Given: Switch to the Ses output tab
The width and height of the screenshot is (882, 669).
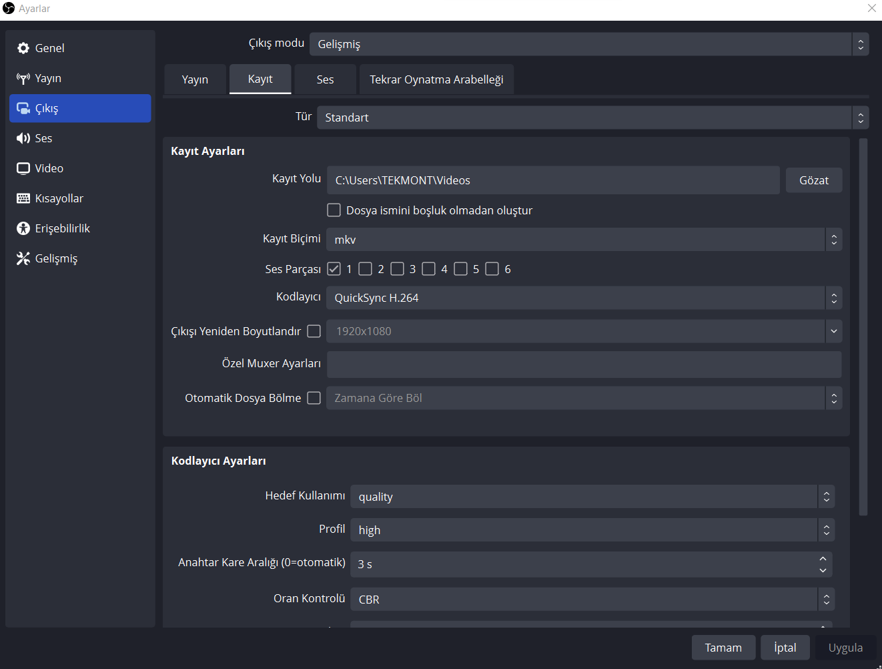Looking at the screenshot, I should click(x=326, y=79).
